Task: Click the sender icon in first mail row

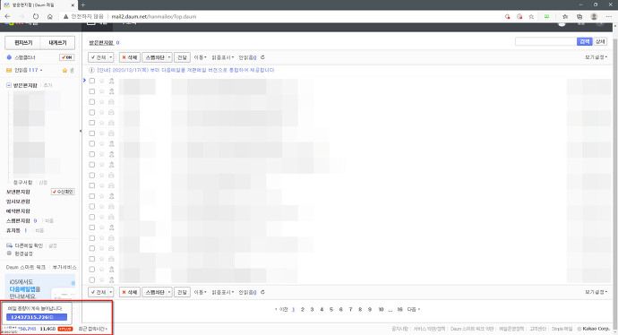Action: tap(111, 81)
